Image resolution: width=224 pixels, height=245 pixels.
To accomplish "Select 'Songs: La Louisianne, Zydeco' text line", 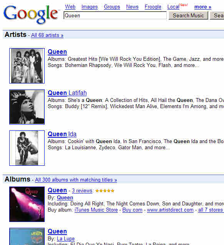I will (109, 148).
